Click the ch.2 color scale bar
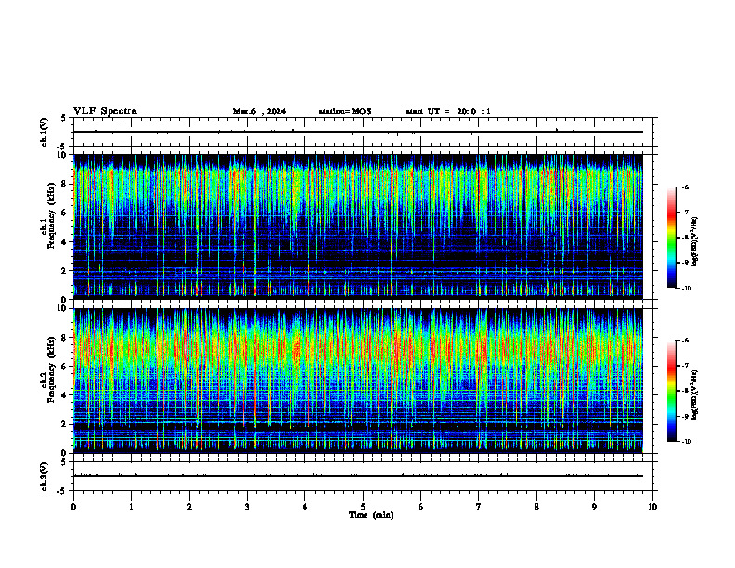Image resolution: width=735 pixels, height=568 pixels. [x=671, y=391]
